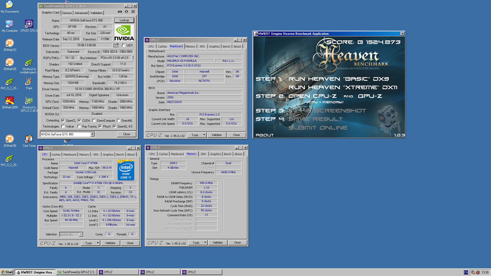Click Validate in Mainboard CPU-Z window

click(217, 135)
